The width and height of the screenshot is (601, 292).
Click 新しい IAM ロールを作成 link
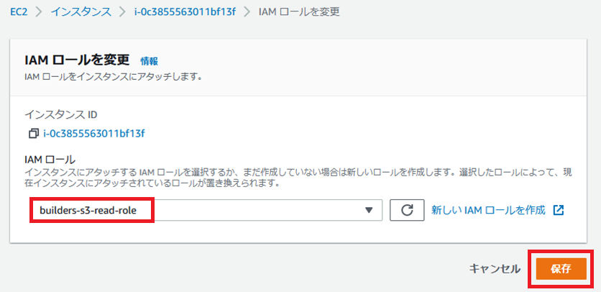[x=488, y=210]
